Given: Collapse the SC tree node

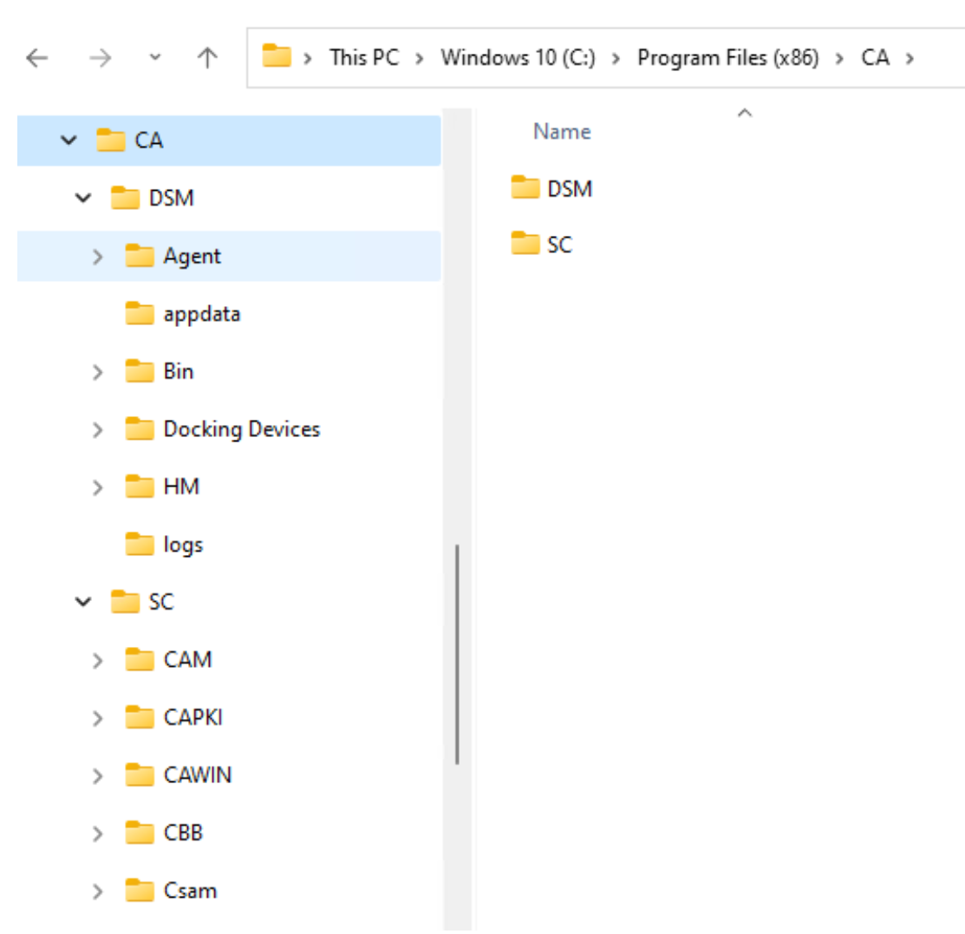Looking at the screenshot, I should 83,602.
